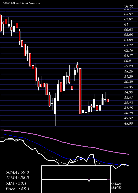The width and height of the screenshot is (138, 193).
Task: Click the 59.23 price axis label
Action: [129, 66]
